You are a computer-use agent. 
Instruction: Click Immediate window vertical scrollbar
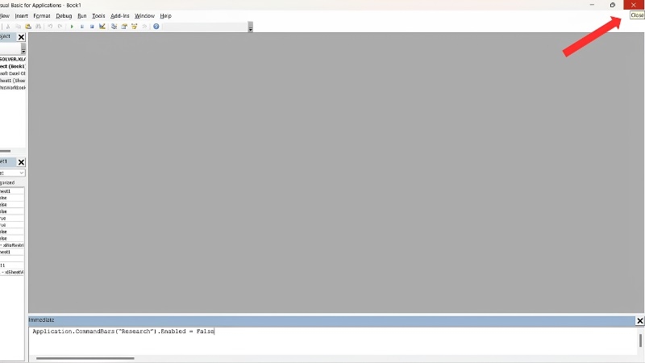point(640,340)
